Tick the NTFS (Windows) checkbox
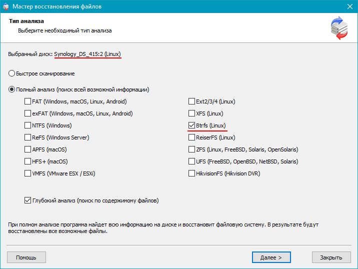 (x=27, y=125)
